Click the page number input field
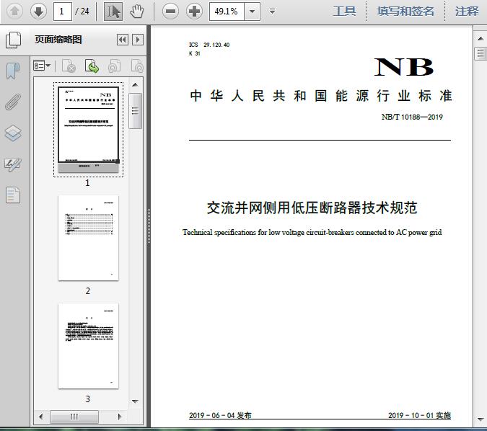Screen dimensions: 487x431 pyautogui.click(x=63, y=12)
